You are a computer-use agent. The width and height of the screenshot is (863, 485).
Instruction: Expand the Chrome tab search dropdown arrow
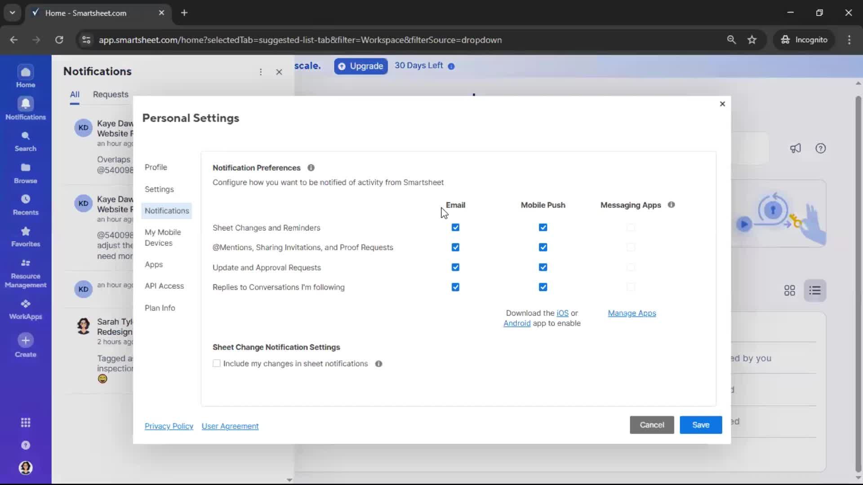(x=12, y=13)
